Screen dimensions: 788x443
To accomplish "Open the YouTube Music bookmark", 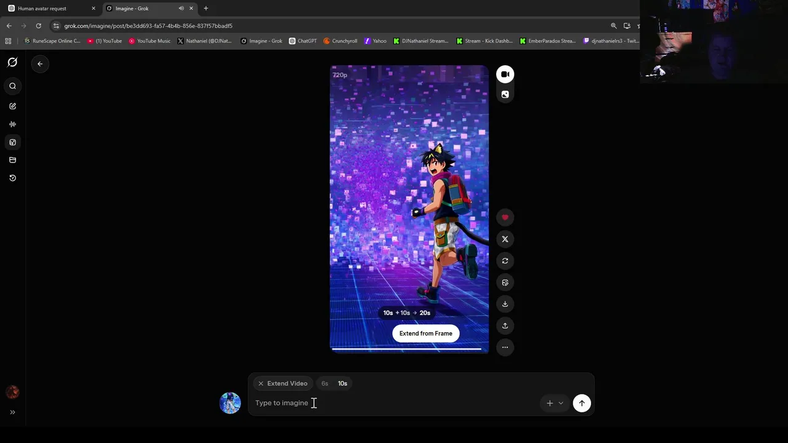I will [150, 41].
